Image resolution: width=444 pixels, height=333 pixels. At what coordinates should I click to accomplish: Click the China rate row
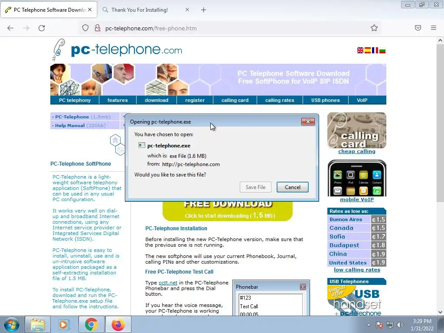click(x=357, y=254)
